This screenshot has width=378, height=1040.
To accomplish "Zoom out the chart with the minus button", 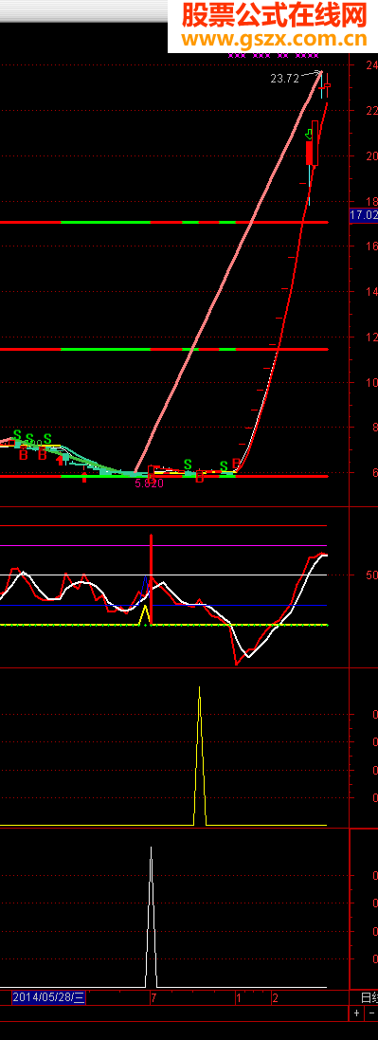I will (371, 1013).
